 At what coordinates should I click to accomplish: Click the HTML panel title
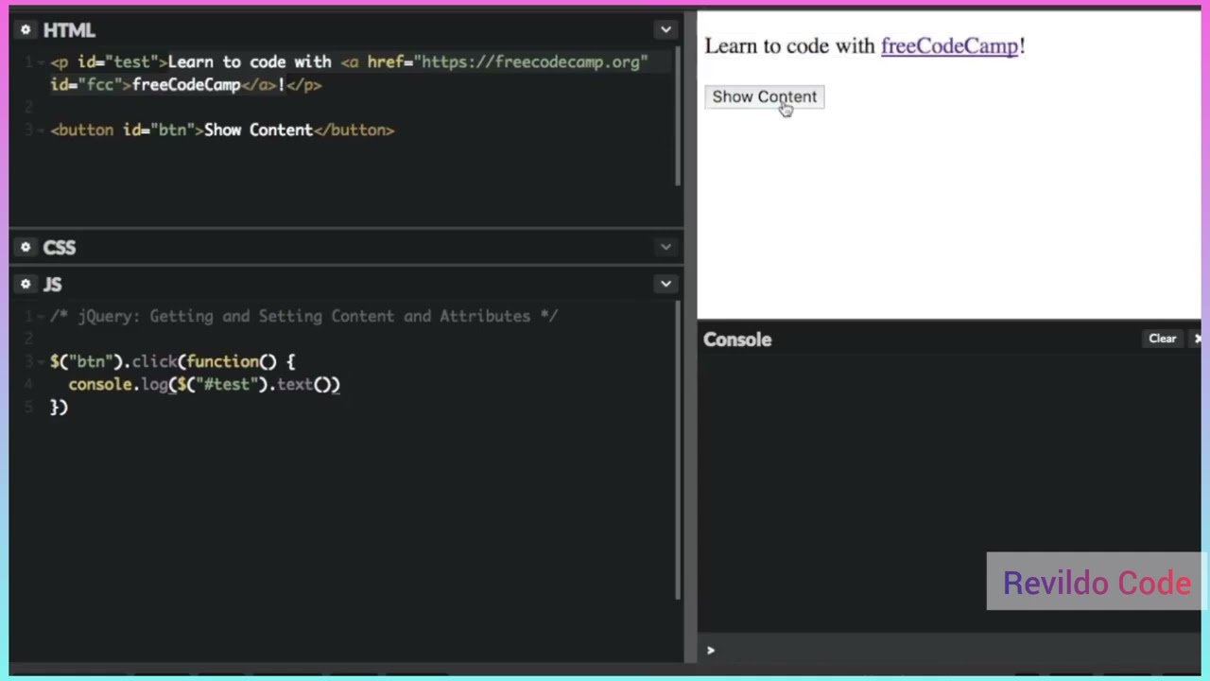[x=69, y=30]
